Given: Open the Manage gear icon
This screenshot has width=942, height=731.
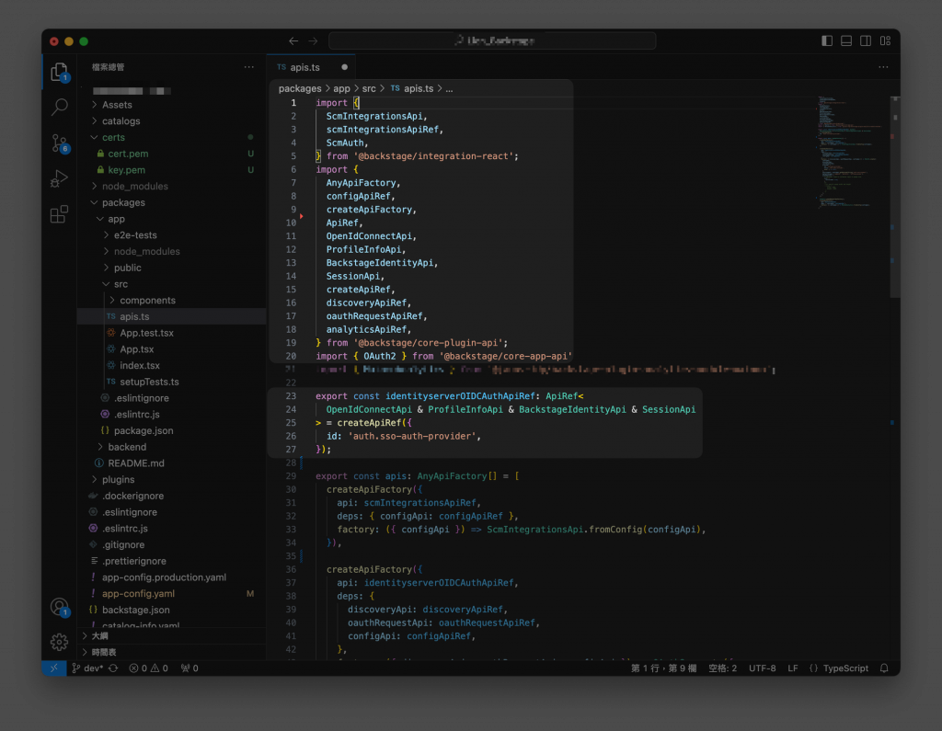Looking at the screenshot, I should (59, 642).
